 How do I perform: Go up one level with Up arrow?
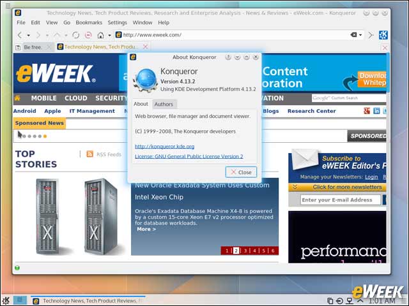(57, 35)
